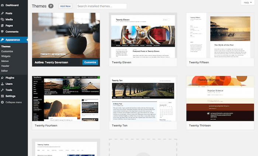Click the Add New theme button

pos(65,6)
